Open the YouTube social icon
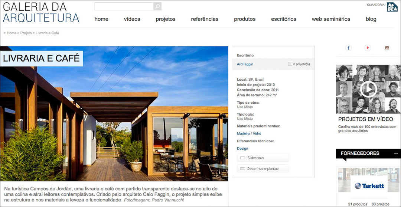The width and height of the screenshot is (401, 207). point(368,48)
